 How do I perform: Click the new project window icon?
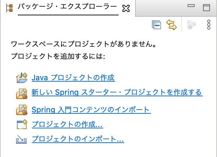coord(22,124)
